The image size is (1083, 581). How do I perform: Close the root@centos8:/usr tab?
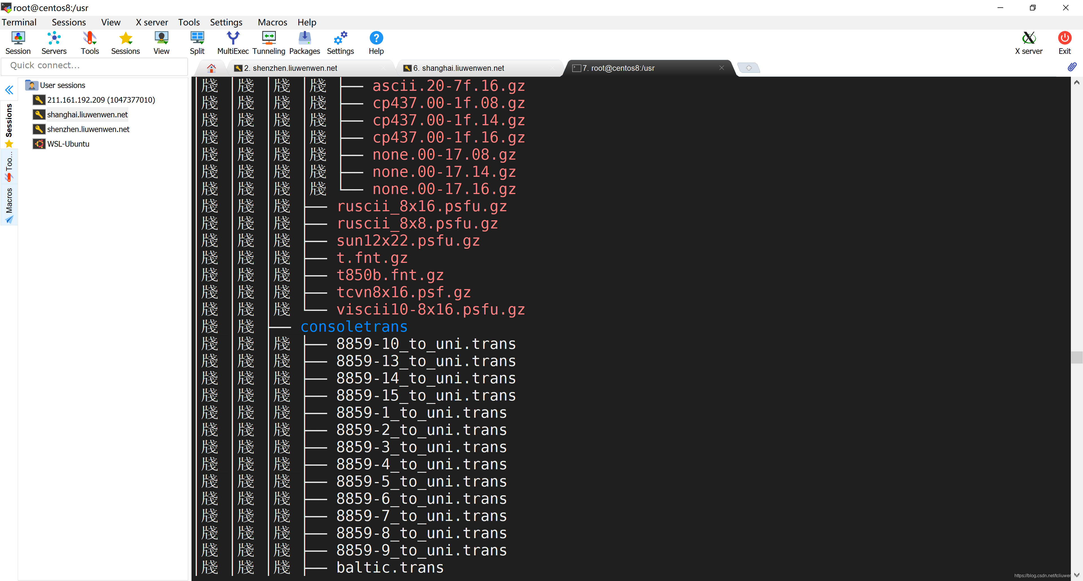[721, 68]
